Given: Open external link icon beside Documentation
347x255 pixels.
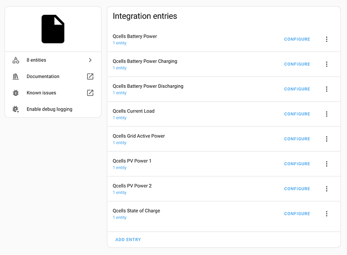Looking at the screenshot, I should 90,76.
